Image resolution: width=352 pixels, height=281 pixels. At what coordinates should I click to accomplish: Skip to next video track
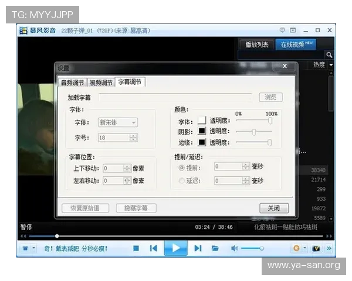[x=198, y=248]
